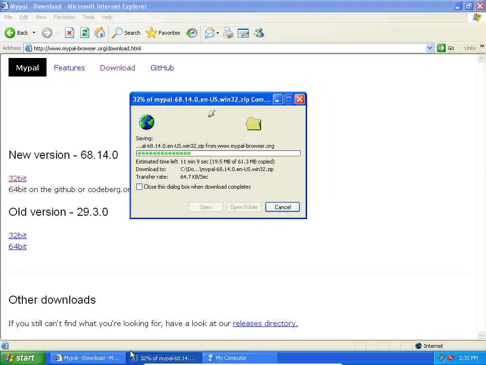Click into the Address URL field

pos(229,48)
